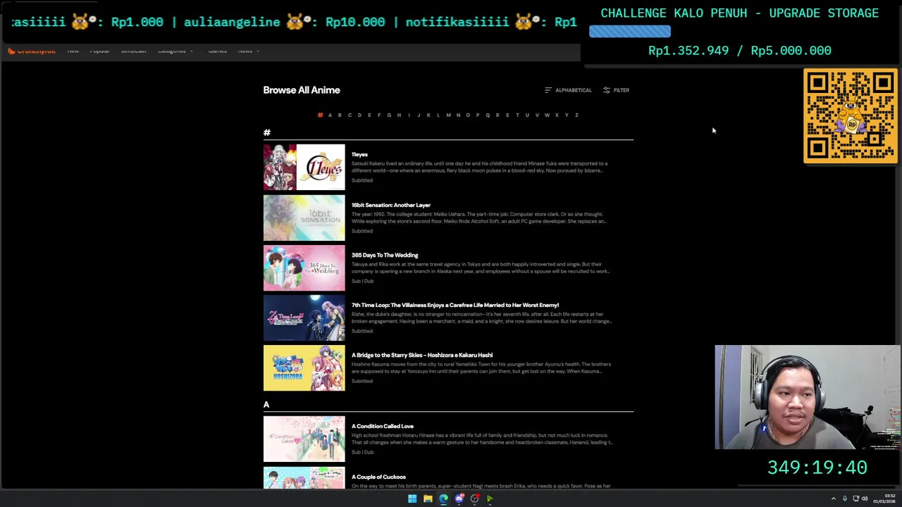Image resolution: width=902 pixels, height=507 pixels.
Task: Select the # index character
Action: click(320, 115)
